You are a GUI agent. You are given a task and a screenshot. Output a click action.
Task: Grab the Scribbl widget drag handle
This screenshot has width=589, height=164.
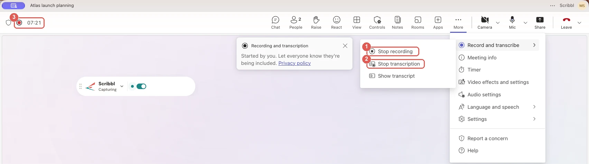click(81, 86)
